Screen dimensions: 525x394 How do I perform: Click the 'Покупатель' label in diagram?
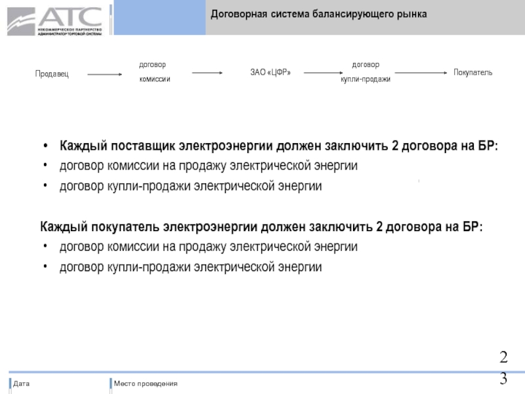click(x=472, y=72)
